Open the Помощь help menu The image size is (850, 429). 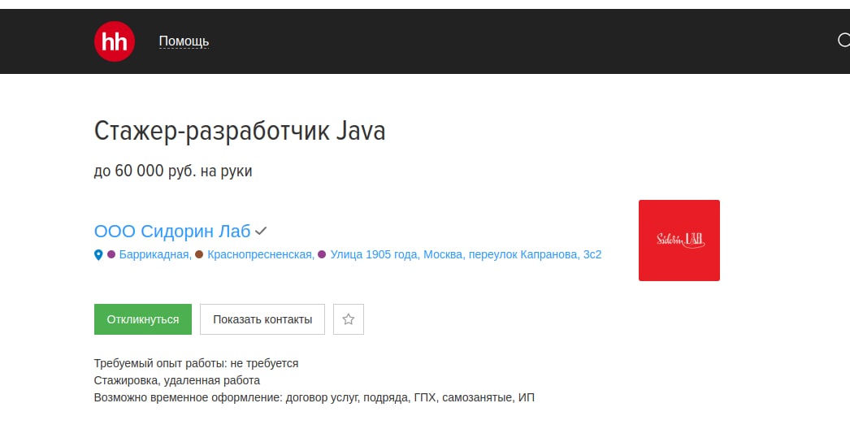[x=184, y=41]
